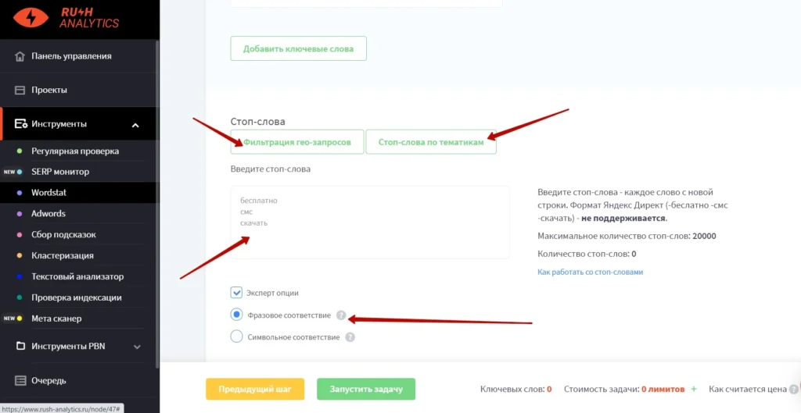This screenshot has width=801, height=413.
Task: Click the Rush Analytics eye logo
Action: pyautogui.click(x=31, y=18)
